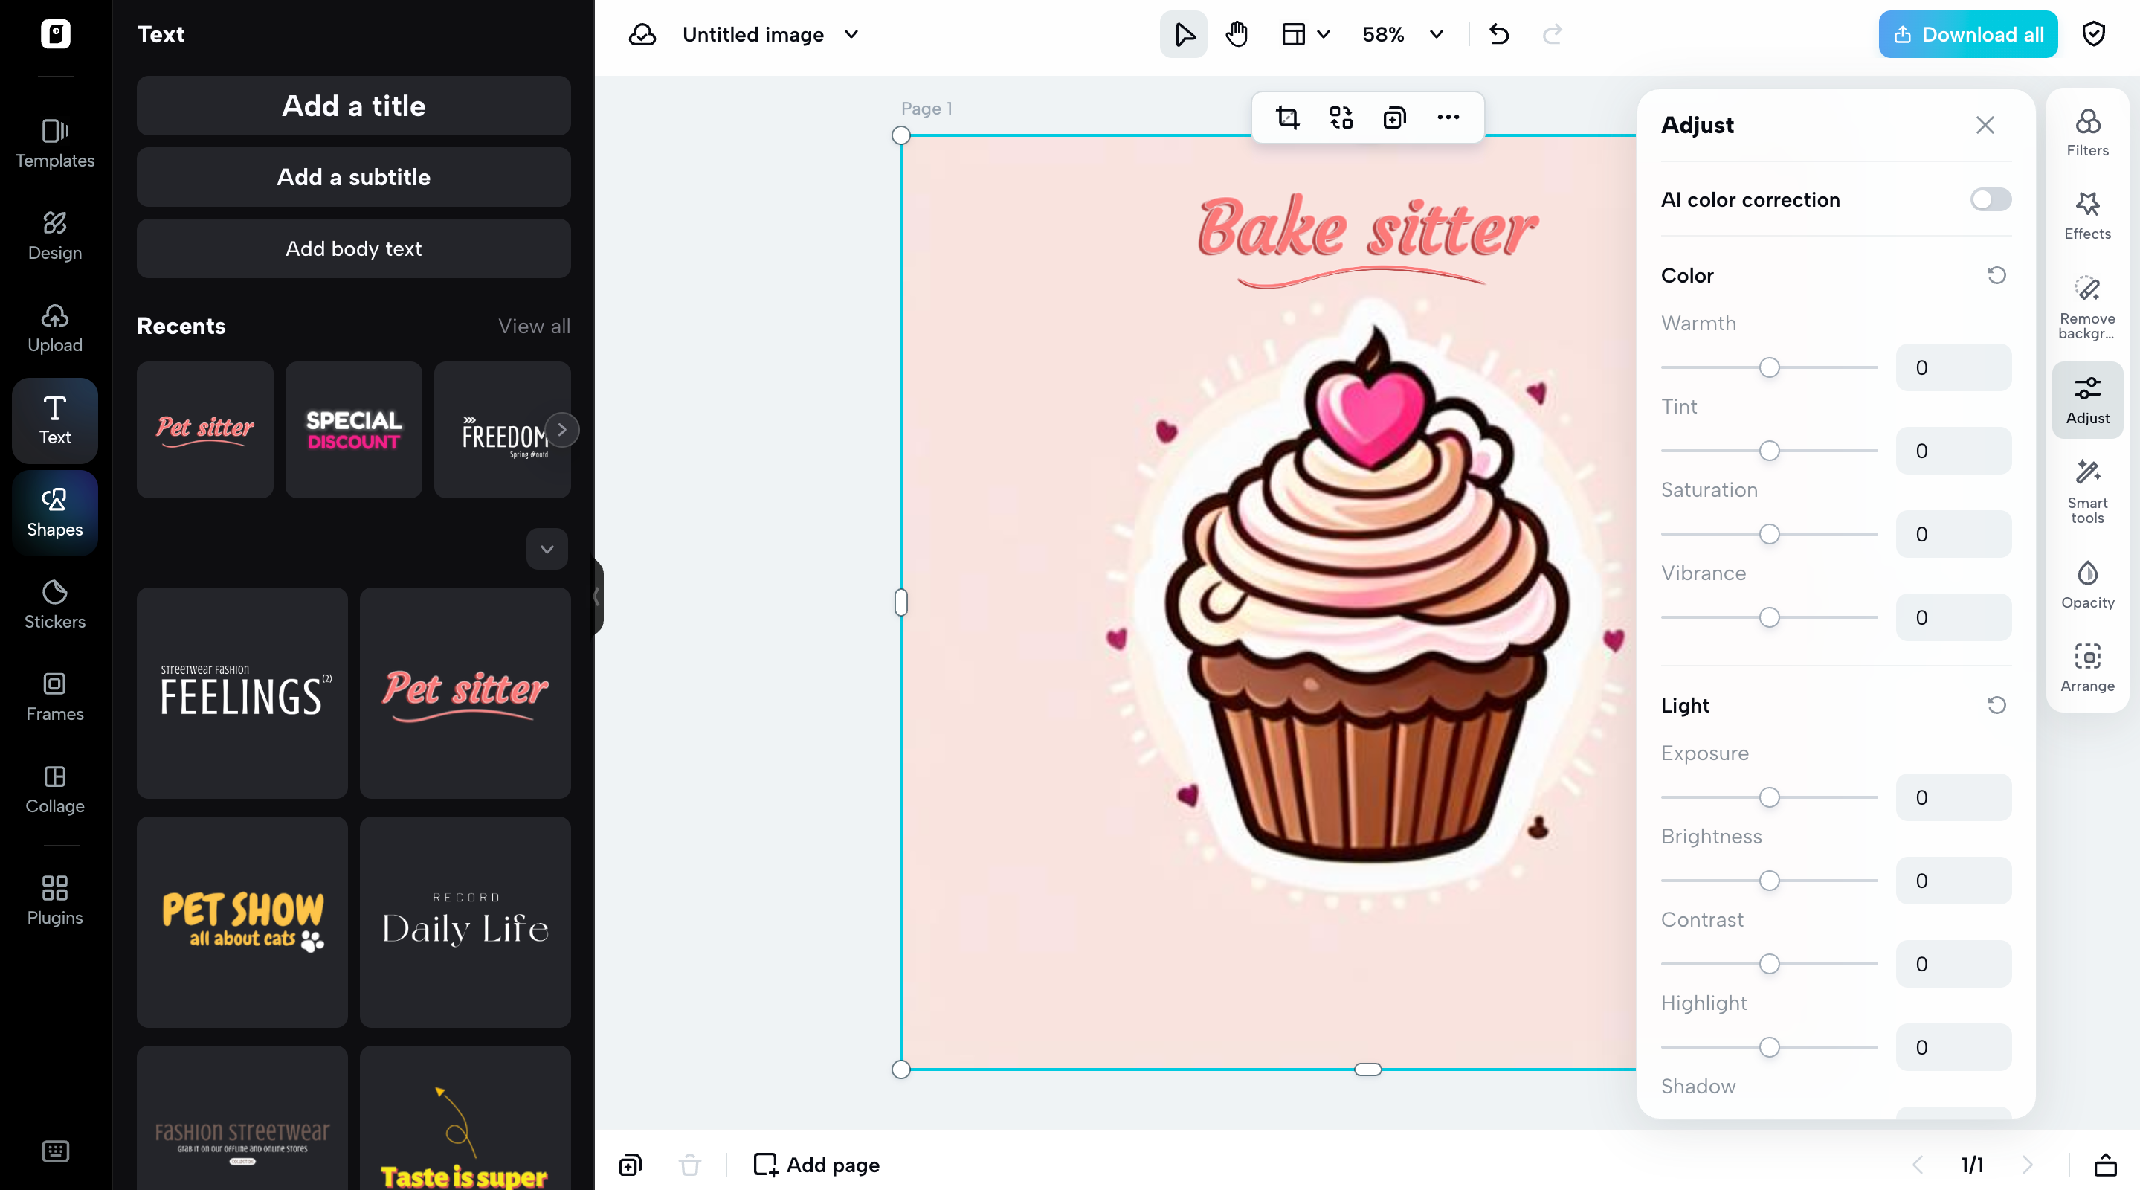Click the crop tool in floating toolbar
Viewport: 2140px width, 1190px height.
[1288, 118]
